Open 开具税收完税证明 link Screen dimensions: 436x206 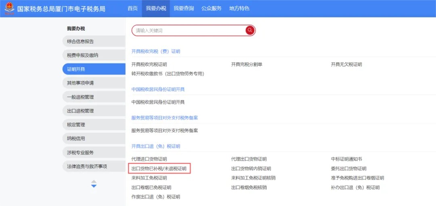click(149, 65)
